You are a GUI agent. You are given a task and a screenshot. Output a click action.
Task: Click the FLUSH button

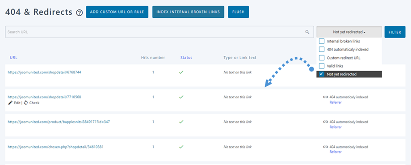click(x=238, y=12)
